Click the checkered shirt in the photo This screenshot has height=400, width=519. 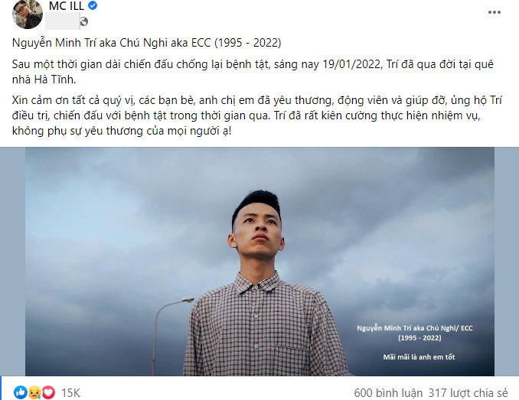pos(263,327)
